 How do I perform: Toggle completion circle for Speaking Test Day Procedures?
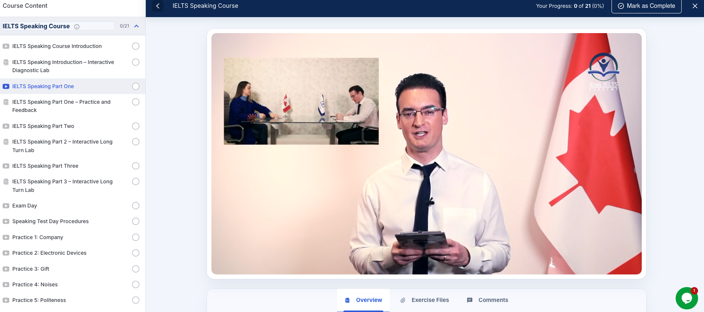[x=136, y=221]
